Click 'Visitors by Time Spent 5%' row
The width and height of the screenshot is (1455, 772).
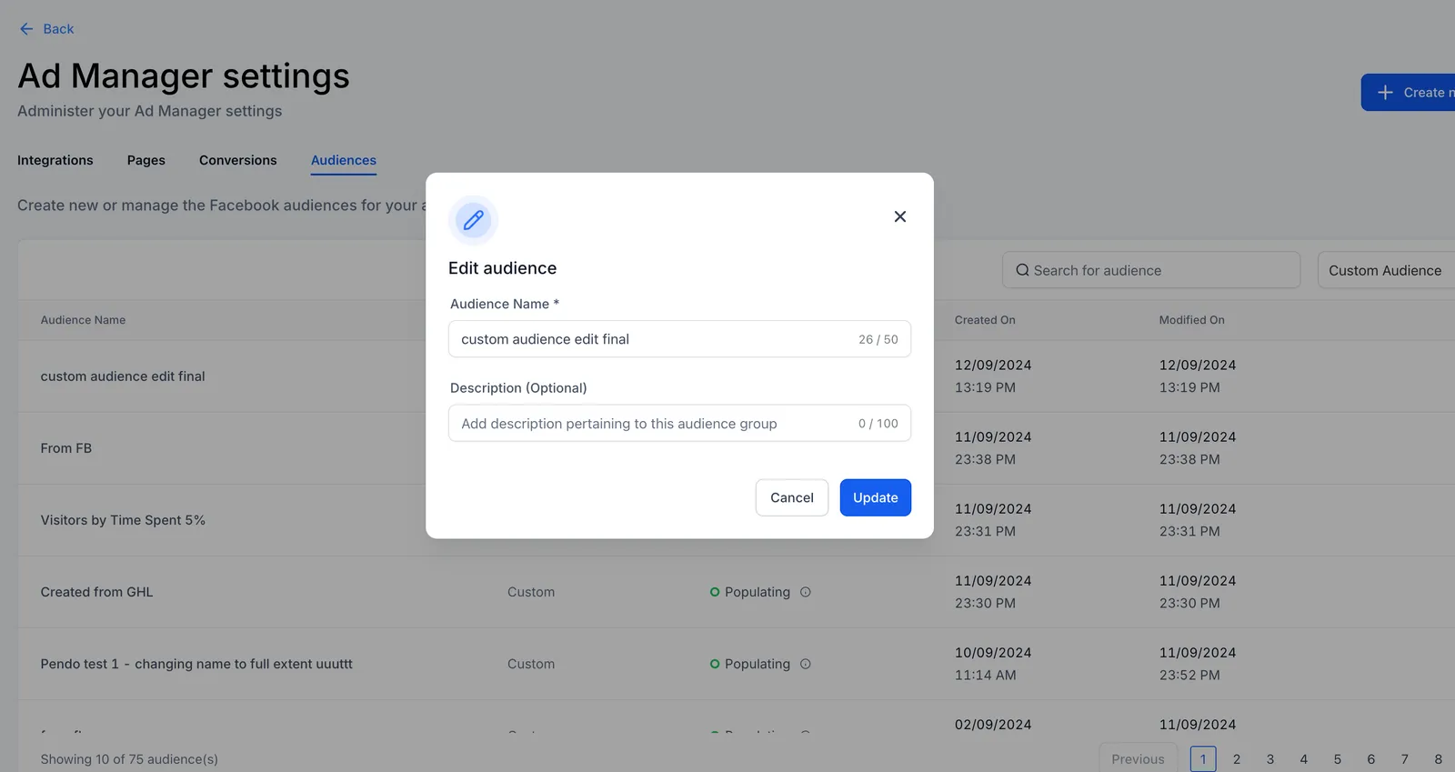tap(737, 520)
